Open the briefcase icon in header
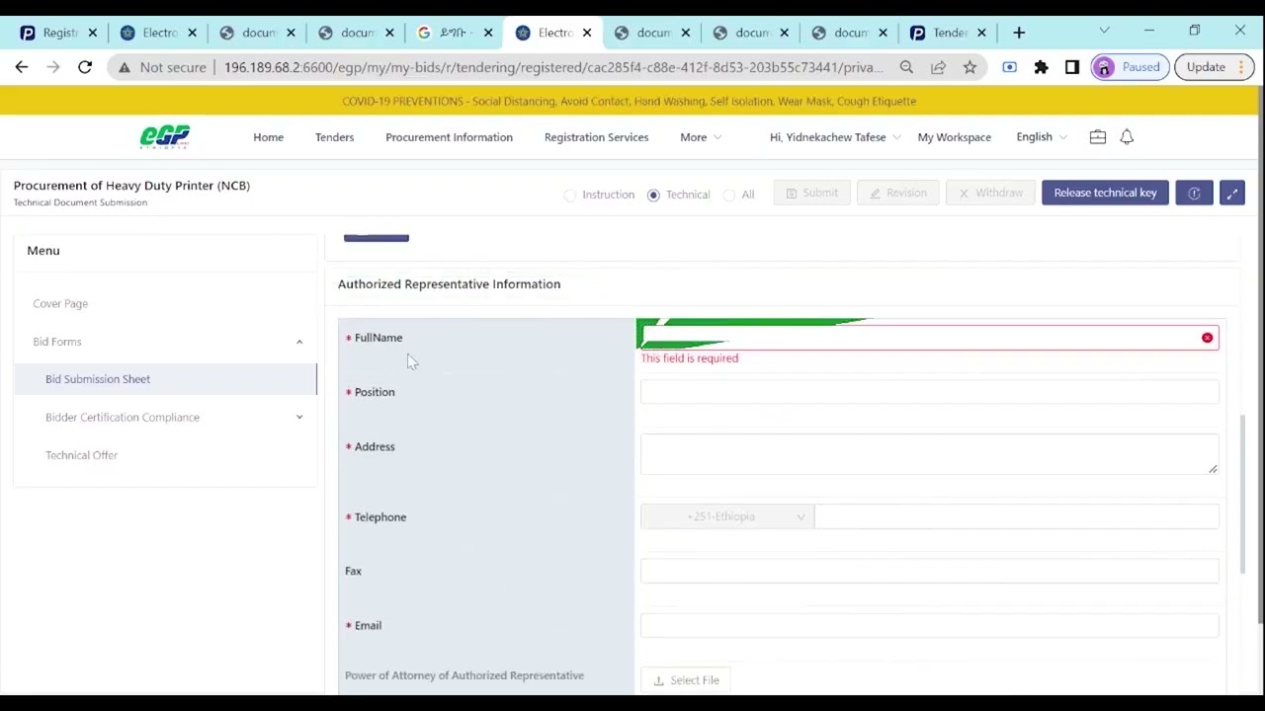 [x=1098, y=137]
